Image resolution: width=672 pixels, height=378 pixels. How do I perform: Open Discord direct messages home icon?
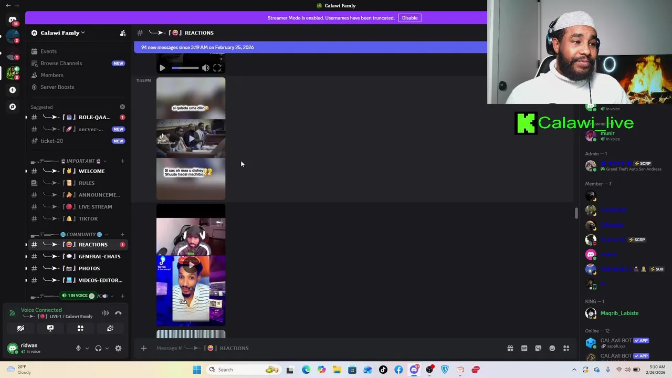tap(13, 20)
